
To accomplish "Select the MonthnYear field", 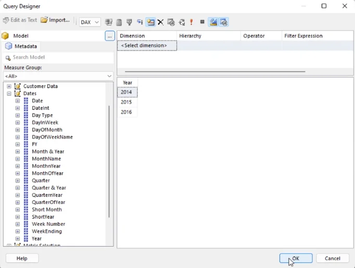I will point(46,166).
